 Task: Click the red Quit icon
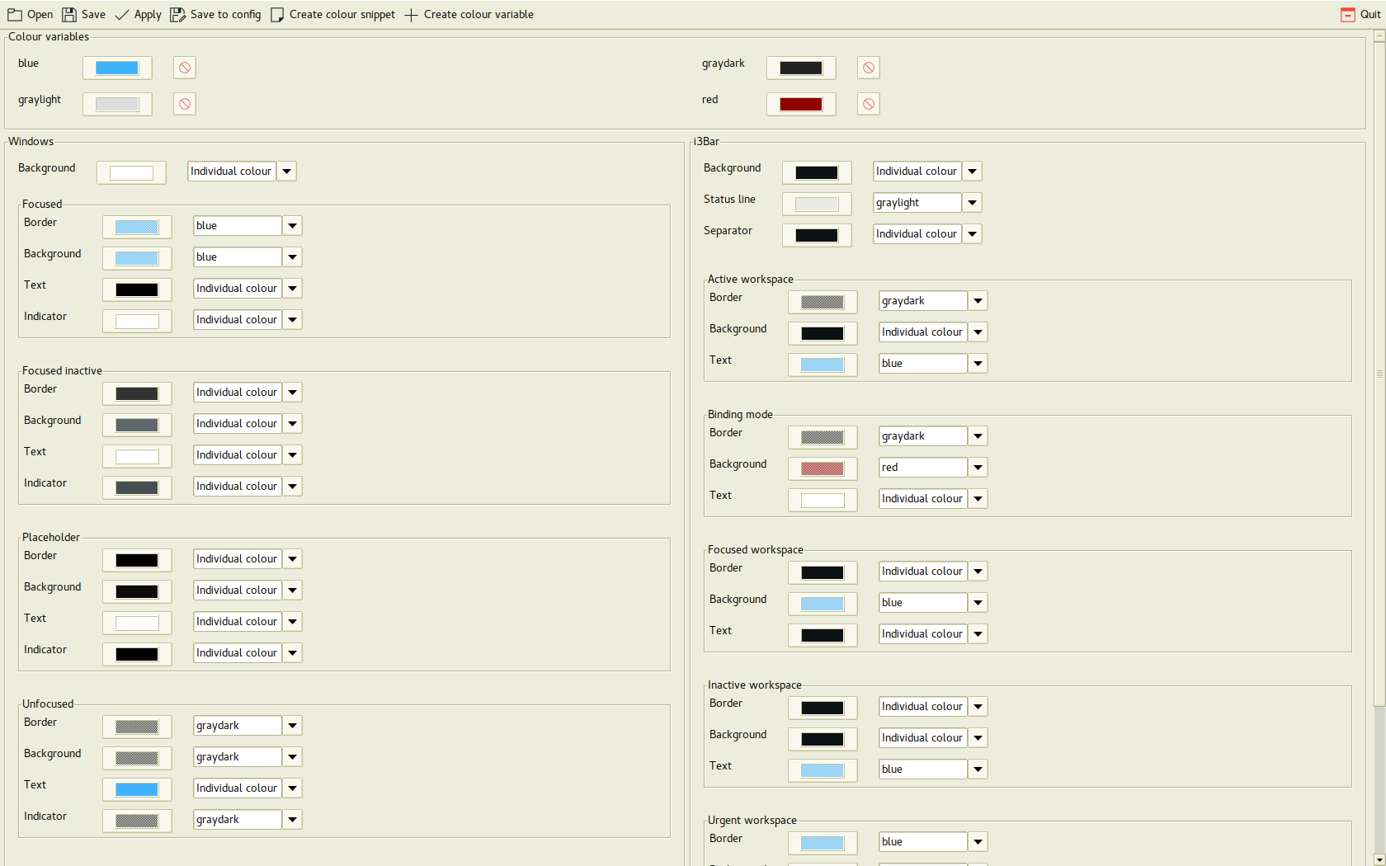click(x=1347, y=15)
